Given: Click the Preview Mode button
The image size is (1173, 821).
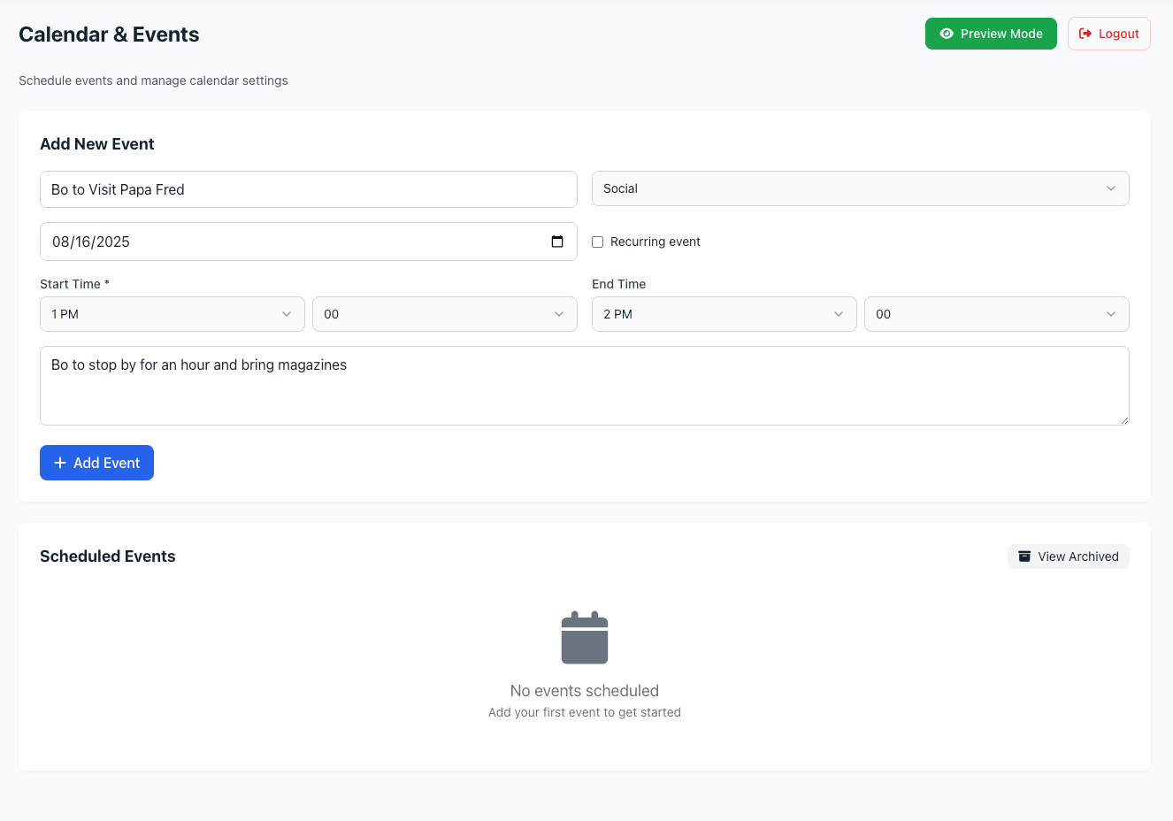Looking at the screenshot, I should point(991,34).
